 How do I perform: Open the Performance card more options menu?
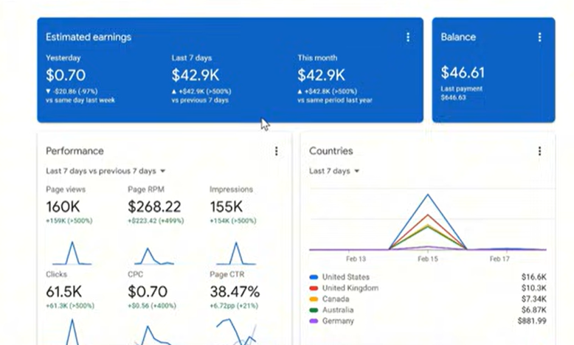coord(277,151)
